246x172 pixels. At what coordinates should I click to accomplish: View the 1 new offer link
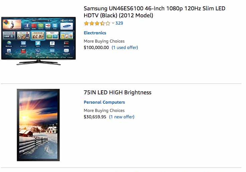click(x=122, y=117)
